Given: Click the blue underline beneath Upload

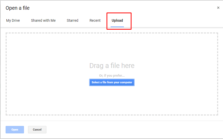Looking at the screenshot, I should (117, 27).
